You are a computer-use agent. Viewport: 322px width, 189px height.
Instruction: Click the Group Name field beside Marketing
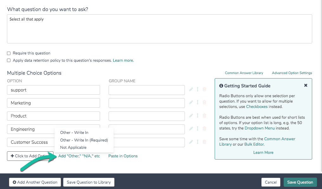click(147, 103)
